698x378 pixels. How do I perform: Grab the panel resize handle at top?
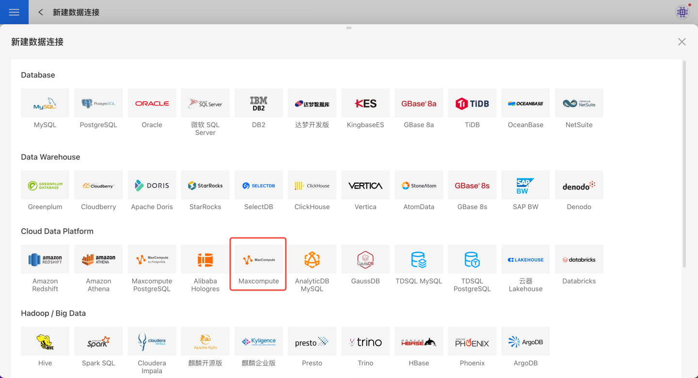(x=349, y=28)
